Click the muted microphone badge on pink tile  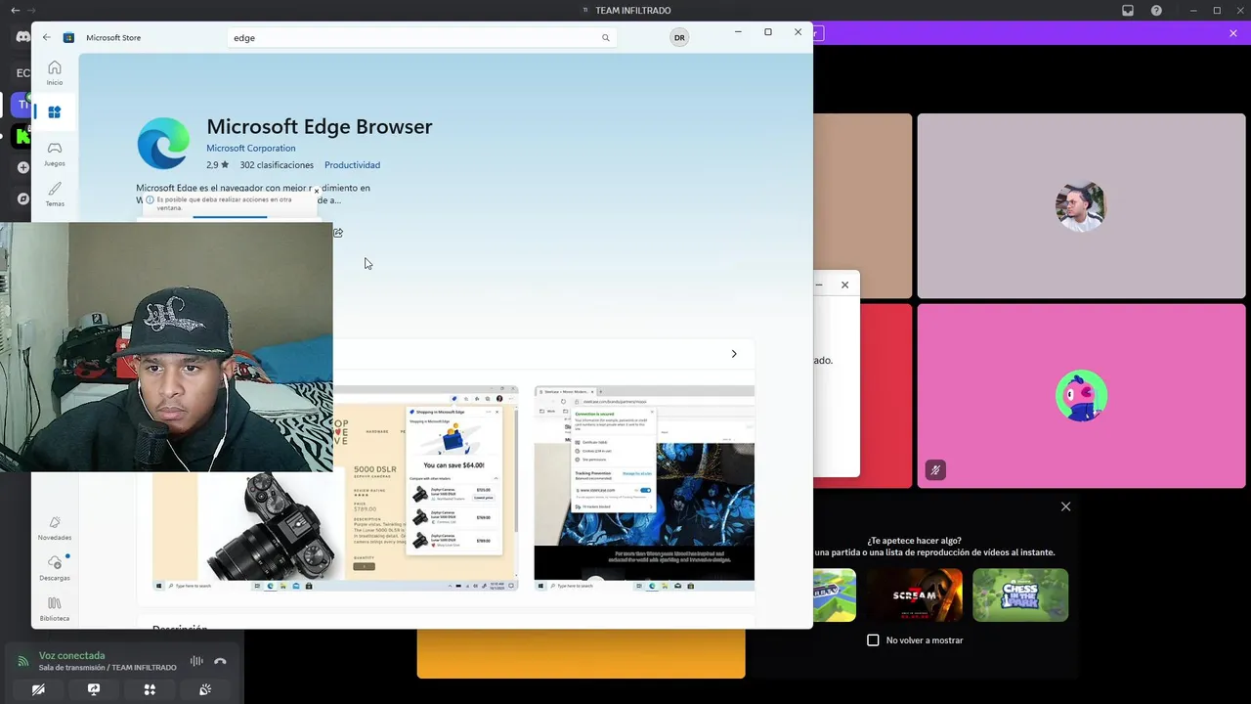tap(935, 470)
